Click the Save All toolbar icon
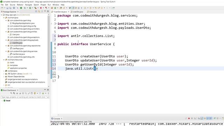Image resolution: width=224 pixels, height=126 pixels. tap(10, 8)
